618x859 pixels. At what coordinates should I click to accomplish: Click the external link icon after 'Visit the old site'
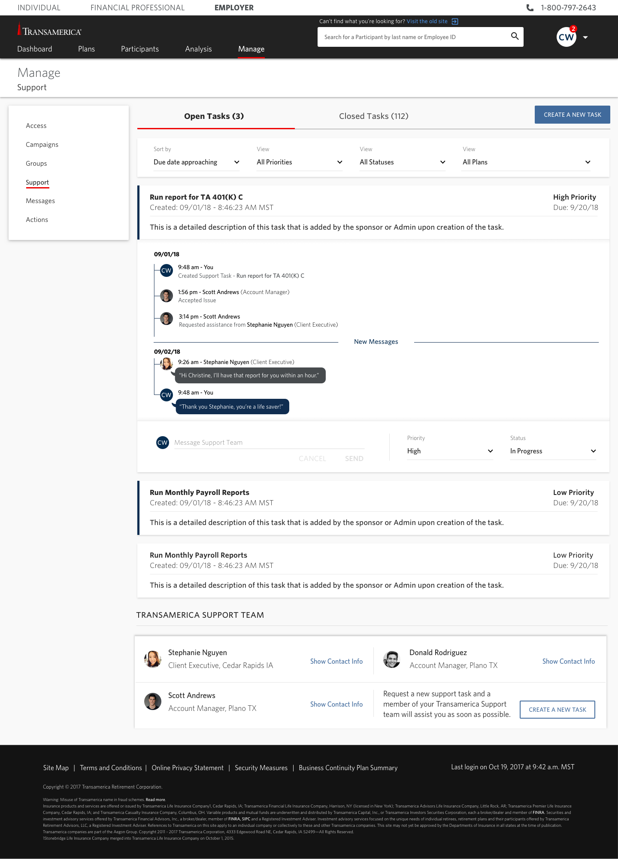pyautogui.click(x=455, y=21)
